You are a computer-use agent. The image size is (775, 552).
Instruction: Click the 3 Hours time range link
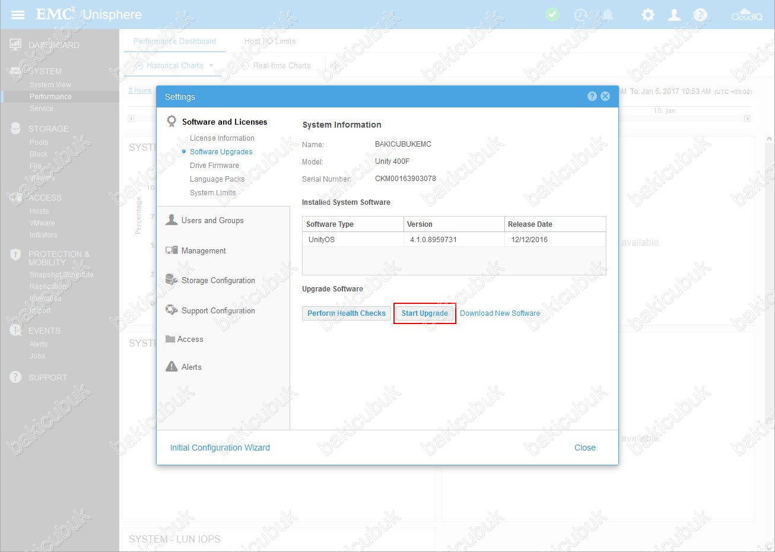tap(140, 91)
